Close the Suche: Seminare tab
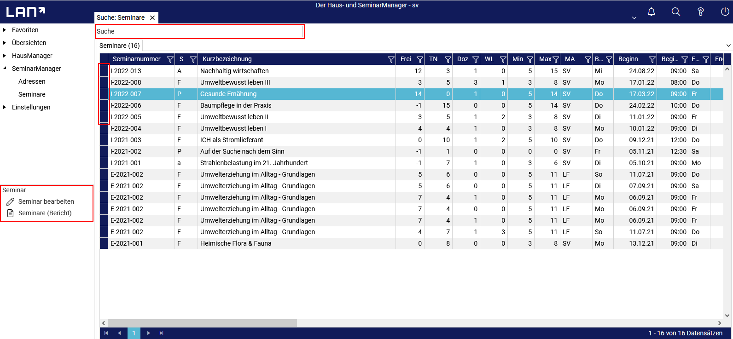The image size is (733, 339). pos(152,17)
